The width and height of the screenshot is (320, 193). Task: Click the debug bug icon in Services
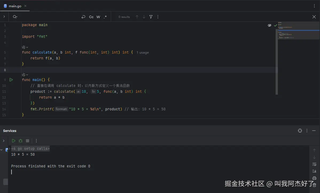point(21,141)
